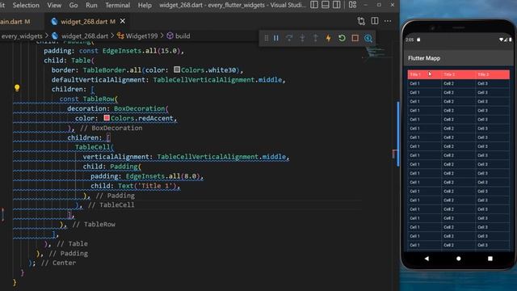Click the Colors.redAccent color swatch
The width and height of the screenshot is (517, 291).
click(107, 118)
